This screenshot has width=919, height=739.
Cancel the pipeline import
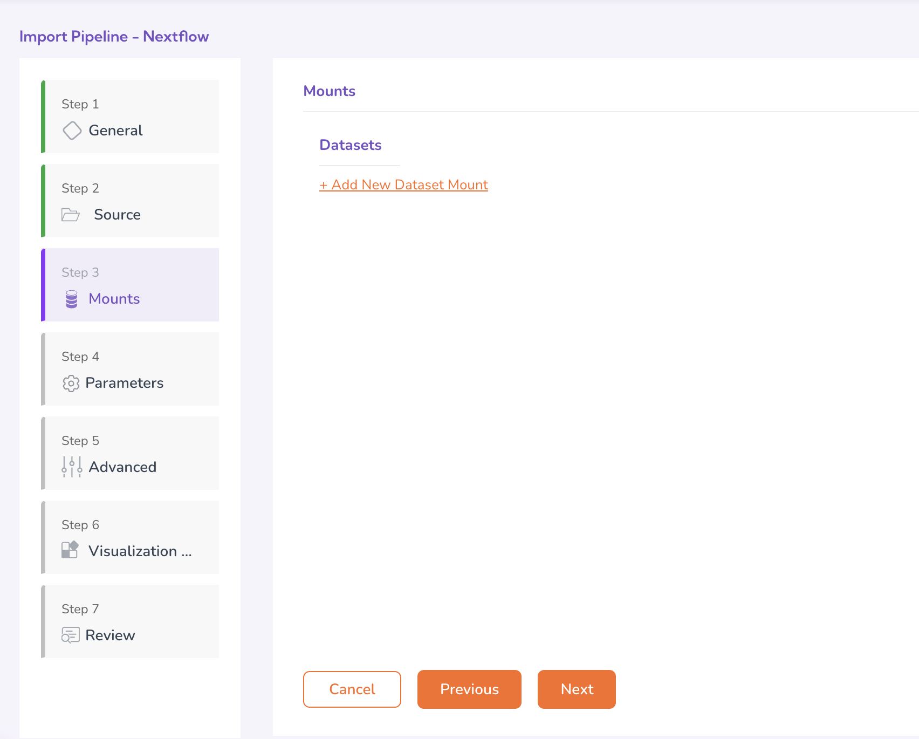tap(352, 689)
